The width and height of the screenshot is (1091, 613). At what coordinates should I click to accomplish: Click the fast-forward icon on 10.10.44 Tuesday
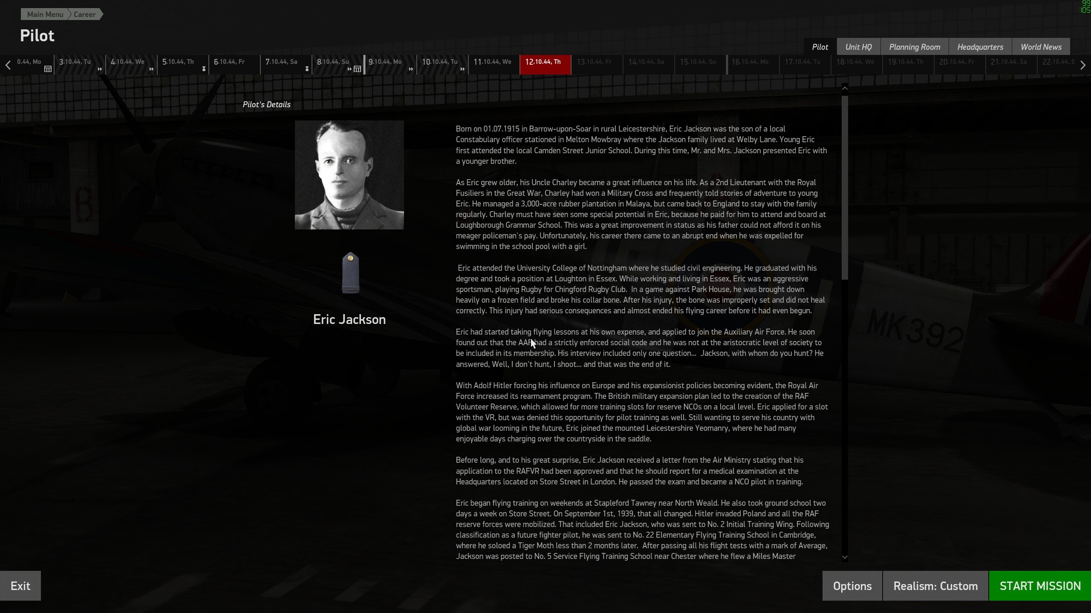(x=462, y=69)
